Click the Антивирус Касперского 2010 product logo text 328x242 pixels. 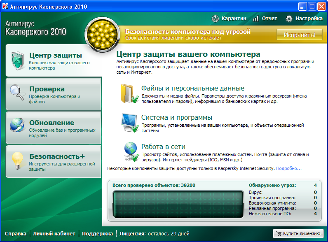(x=35, y=28)
